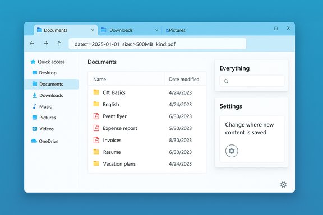Click the Event flyer PDF icon
Image resolution: width=323 pixels, height=215 pixels.
[x=96, y=116]
